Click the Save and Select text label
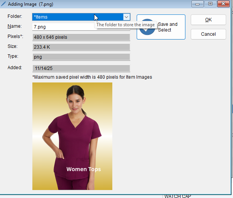Image resolution: width=233 pixels, height=198 pixels. (168, 27)
